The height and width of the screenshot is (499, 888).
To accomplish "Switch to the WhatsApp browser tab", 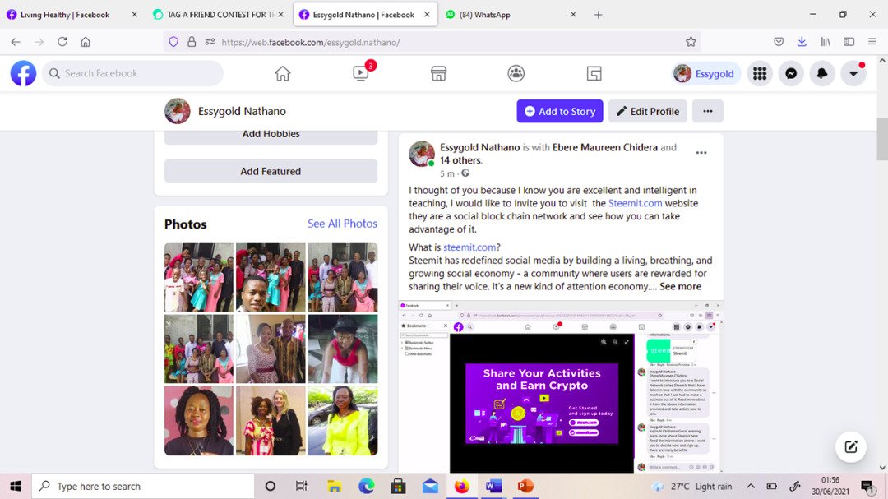I will pos(484,15).
